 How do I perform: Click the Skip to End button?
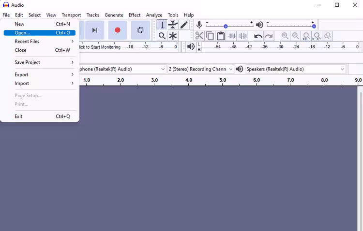click(x=94, y=30)
